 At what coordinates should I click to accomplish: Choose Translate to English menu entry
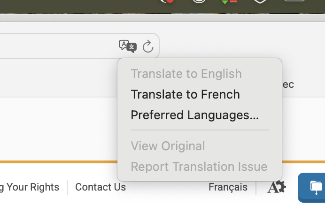[x=186, y=74]
